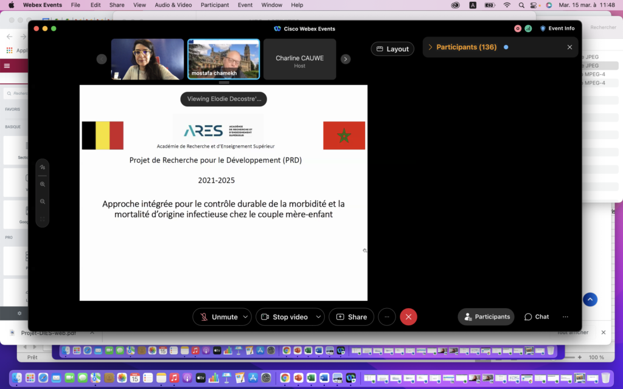Image resolution: width=623 pixels, height=389 pixels.
Task: Open Messages from the Dock
Action: pos(83,377)
